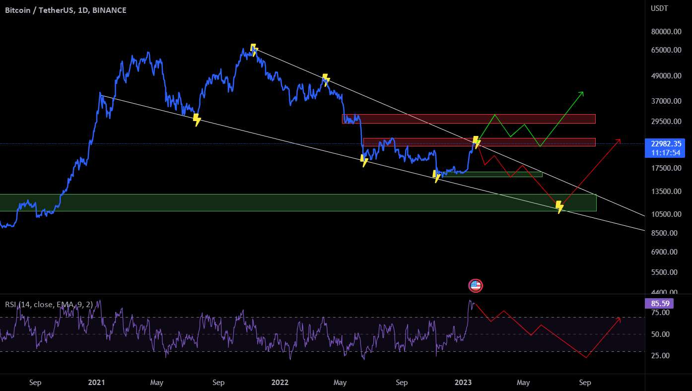Click the 2021 label on time axis
The image size is (692, 391).
96,383
